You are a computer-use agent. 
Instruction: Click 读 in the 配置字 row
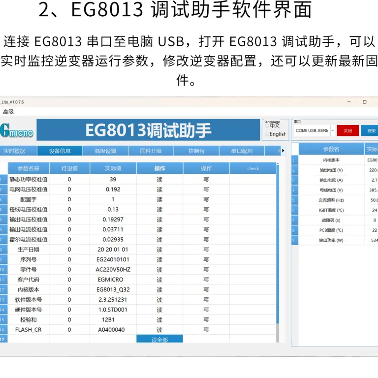[159, 199]
